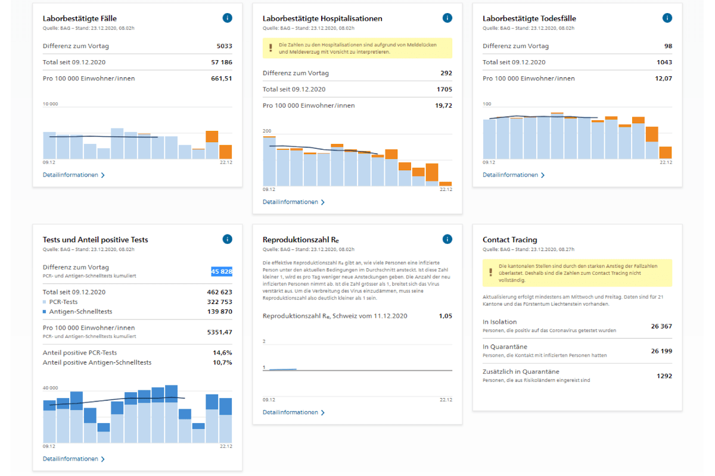
Task: Click warning exclamation icon in Hospitalisationen notice
Action: click(271, 48)
